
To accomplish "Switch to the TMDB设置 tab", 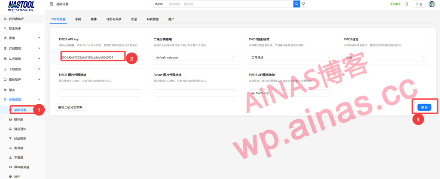I will [58, 19].
